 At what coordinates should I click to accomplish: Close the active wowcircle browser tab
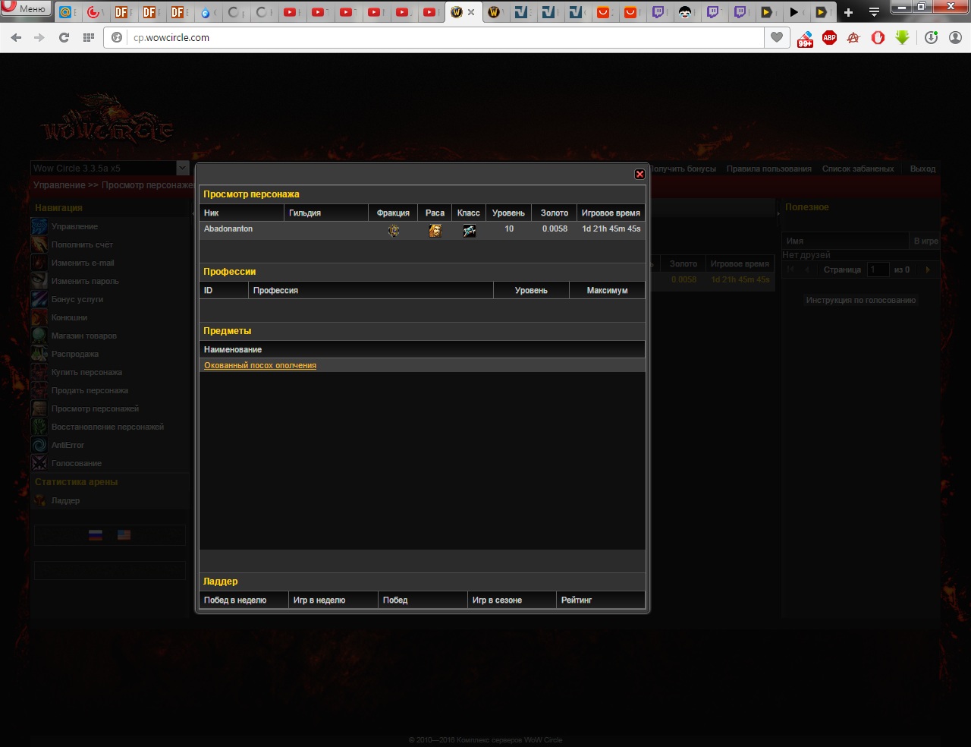click(x=471, y=12)
